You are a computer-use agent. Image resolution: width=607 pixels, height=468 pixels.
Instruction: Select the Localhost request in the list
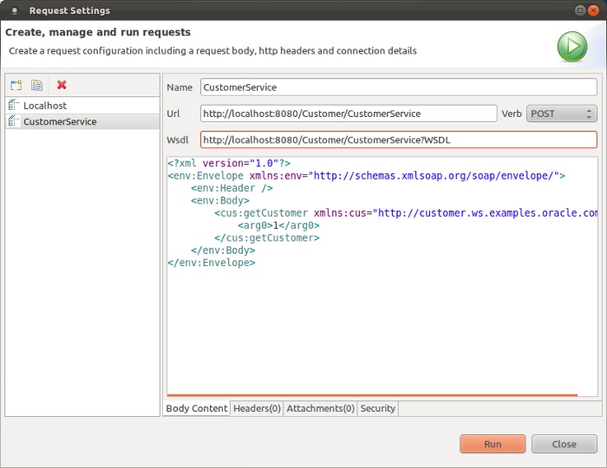pyautogui.click(x=45, y=106)
